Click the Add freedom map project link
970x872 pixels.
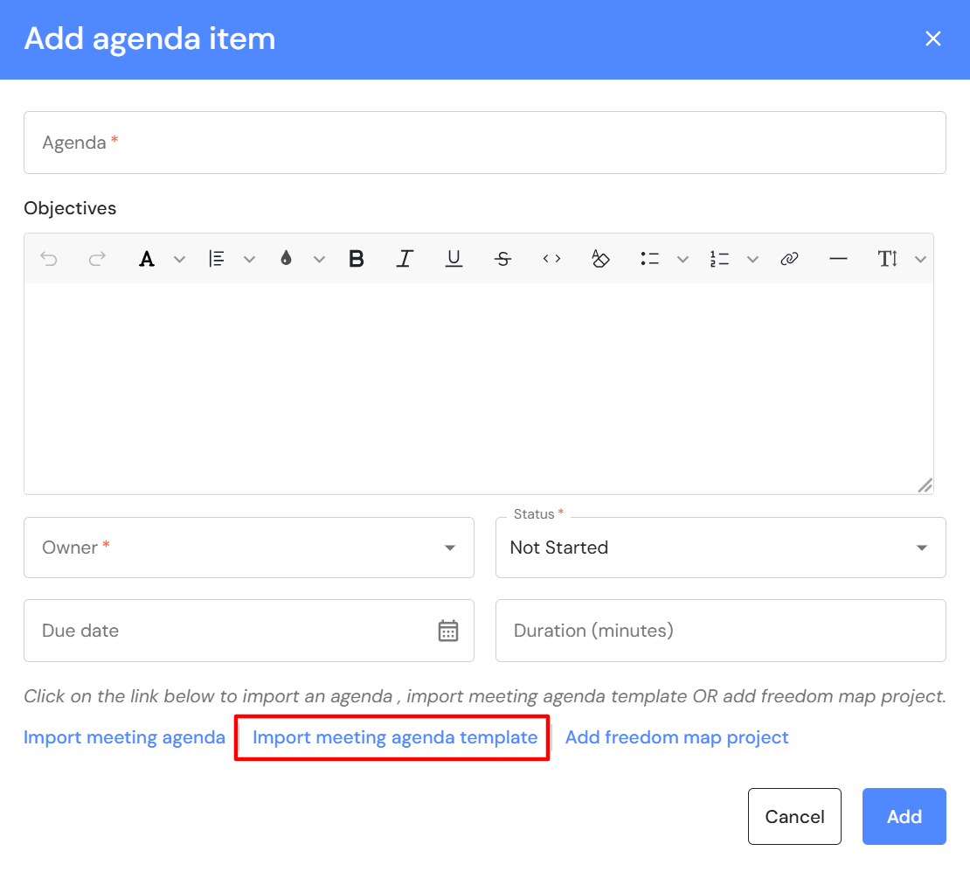(x=676, y=737)
